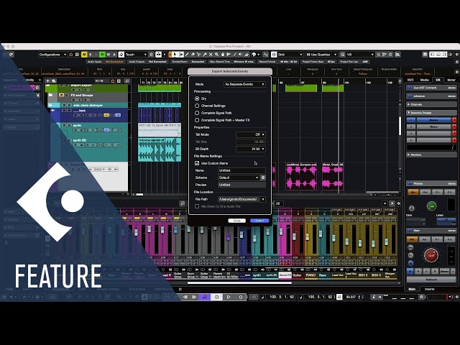Click the Close button in export dialog
The image size is (460, 345).
(237, 221)
